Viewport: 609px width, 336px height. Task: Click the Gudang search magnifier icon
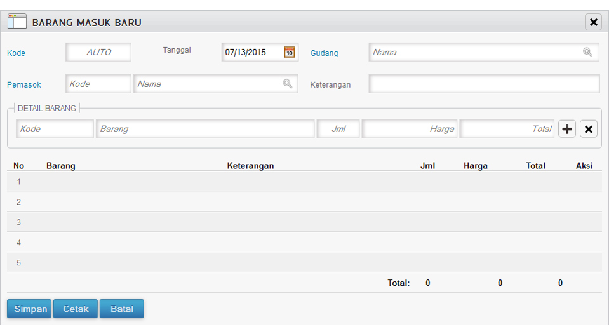587,52
